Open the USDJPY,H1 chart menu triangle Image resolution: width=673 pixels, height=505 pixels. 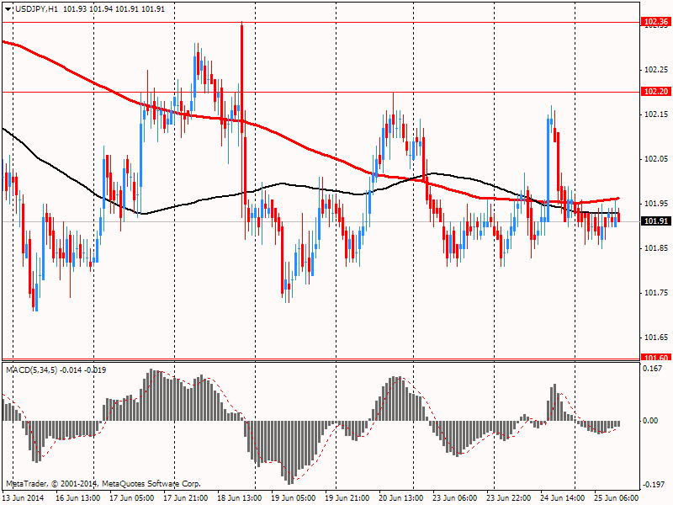click(x=8, y=9)
